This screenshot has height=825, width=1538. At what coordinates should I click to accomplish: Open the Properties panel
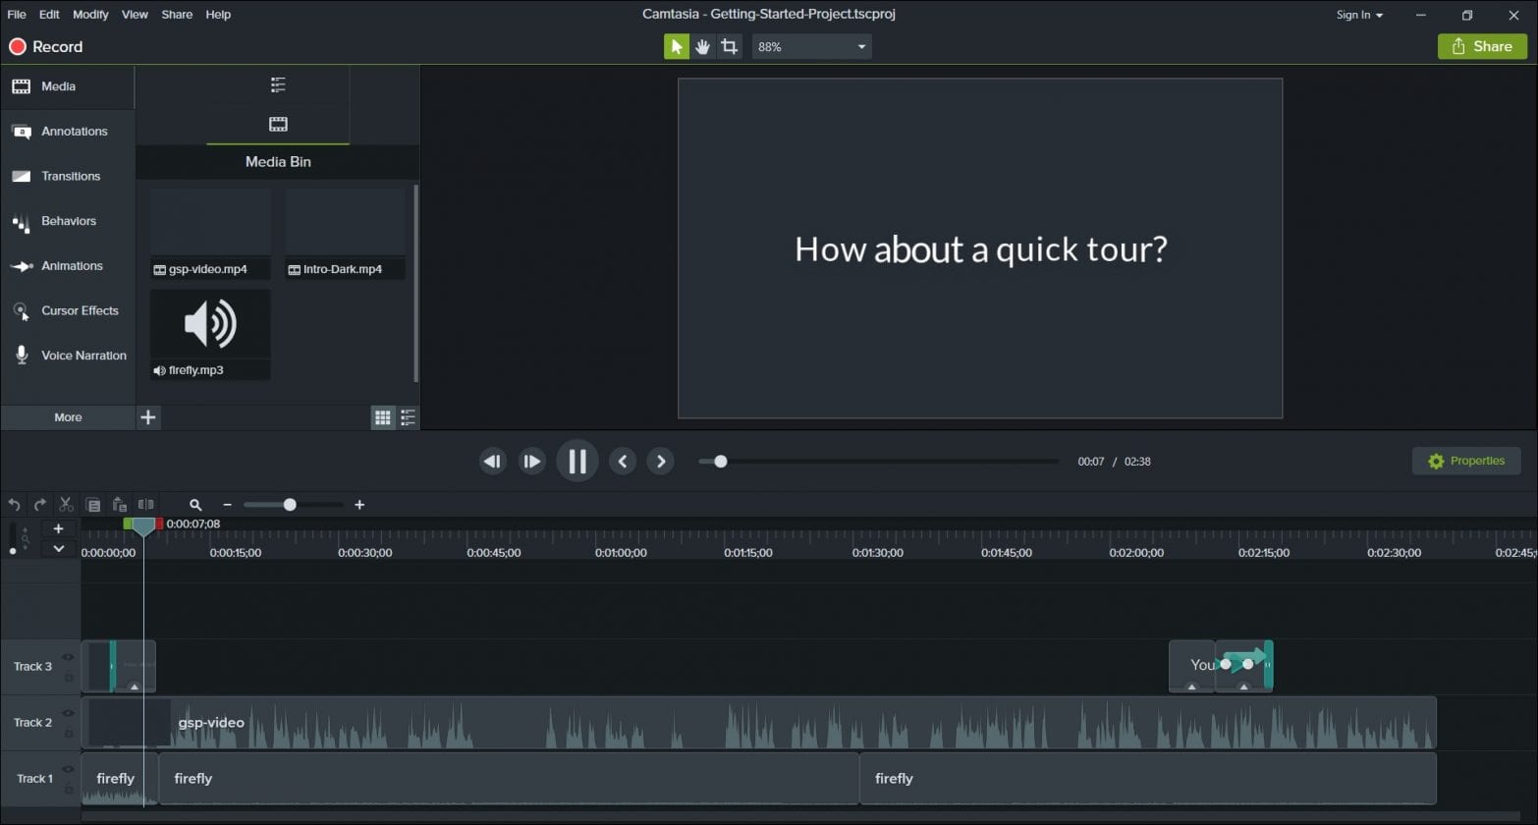pyautogui.click(x=1466, y=461)
